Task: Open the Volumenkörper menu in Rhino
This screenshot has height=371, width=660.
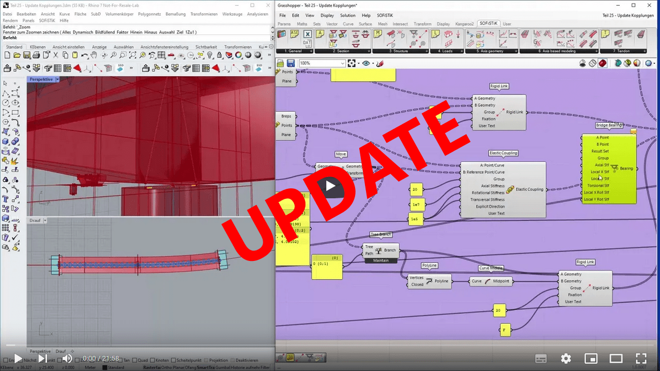Action: (x=120, y=14)
